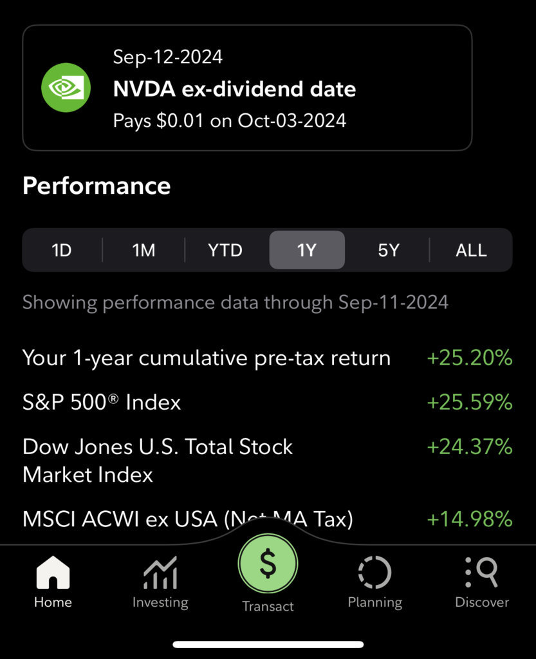The height and width of the screenshot is (659, 536).
Task: Tap the NVIDIA logo icon
Action: point(66,88)
